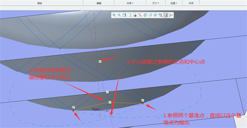Toggle the highlighted sketcher display filter icon
Screen dimensions: 247x128
[166, 15]
